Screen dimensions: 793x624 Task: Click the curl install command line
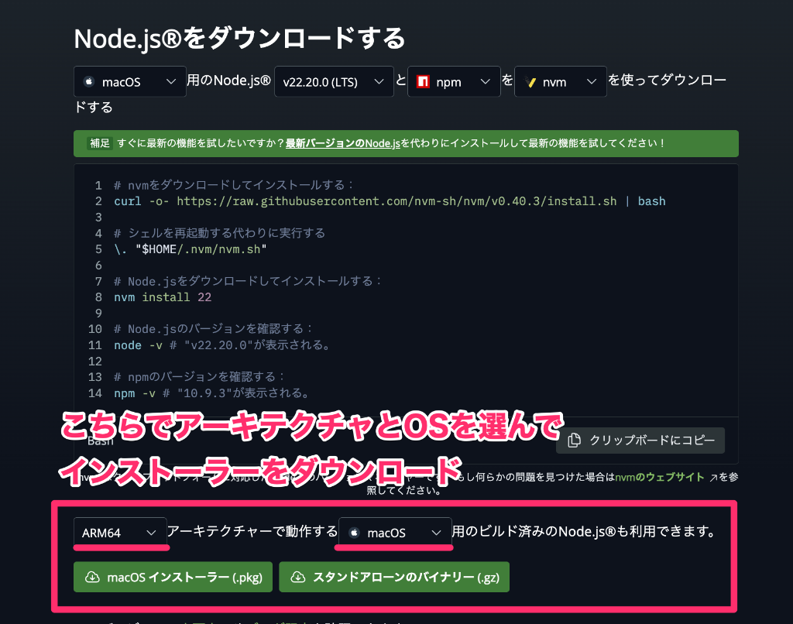390,201
